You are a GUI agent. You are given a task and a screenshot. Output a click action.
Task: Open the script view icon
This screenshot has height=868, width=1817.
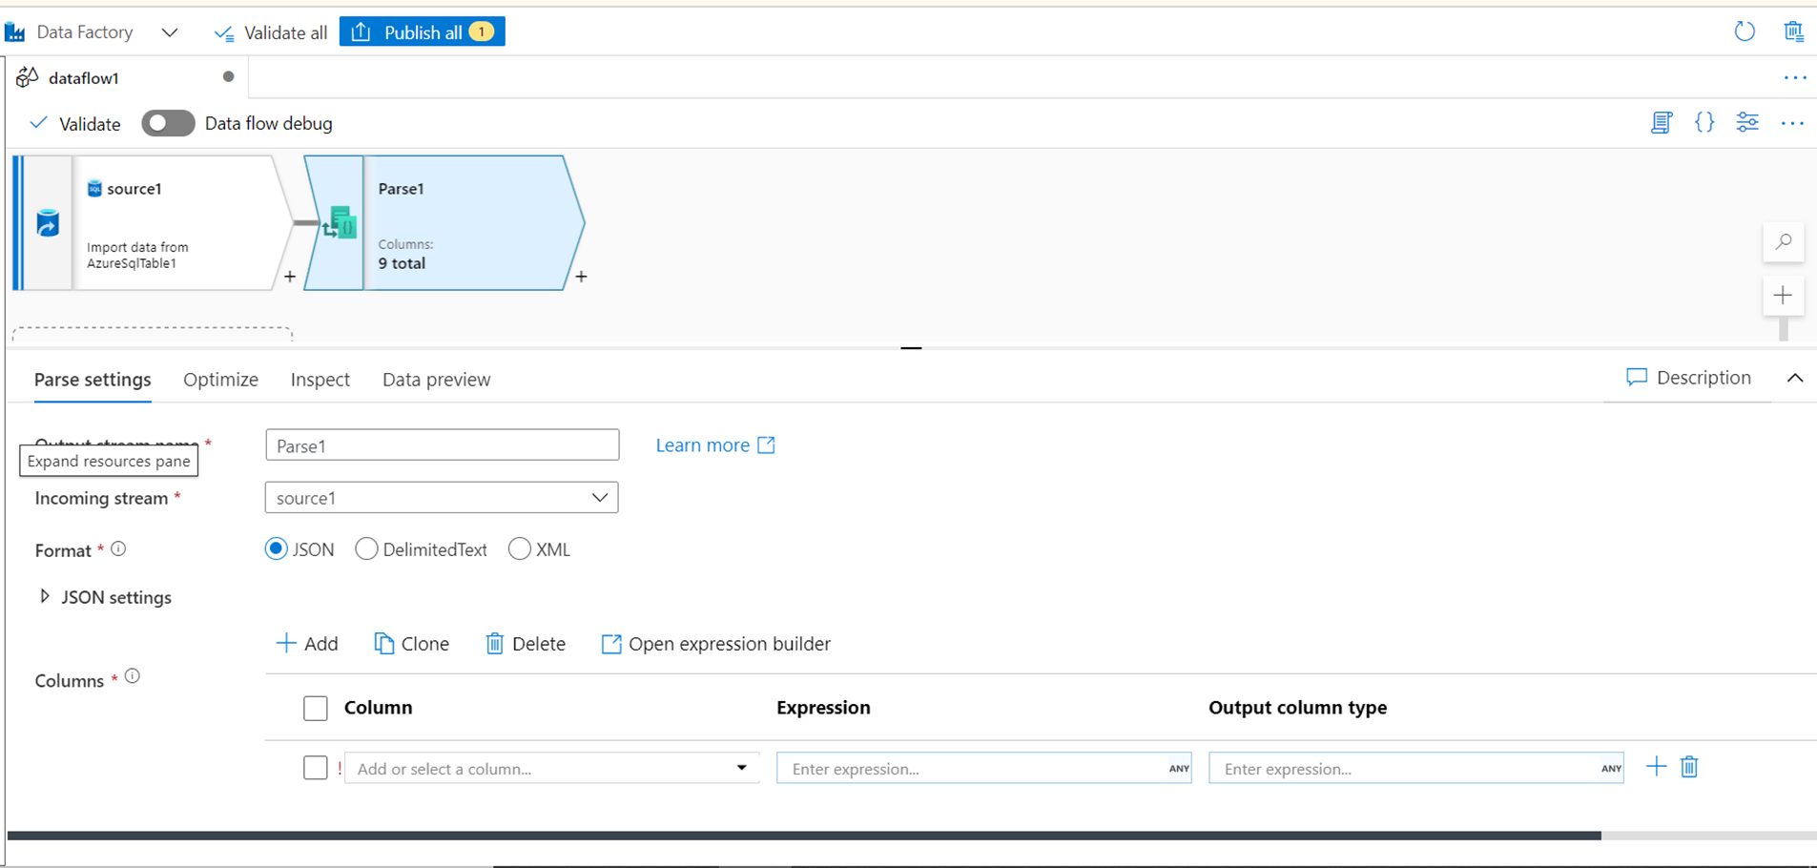(1662, 122)
